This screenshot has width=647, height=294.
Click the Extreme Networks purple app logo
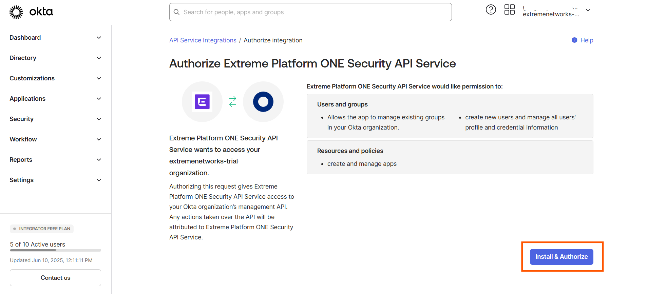pyautogui.click(x=202, y=102)
